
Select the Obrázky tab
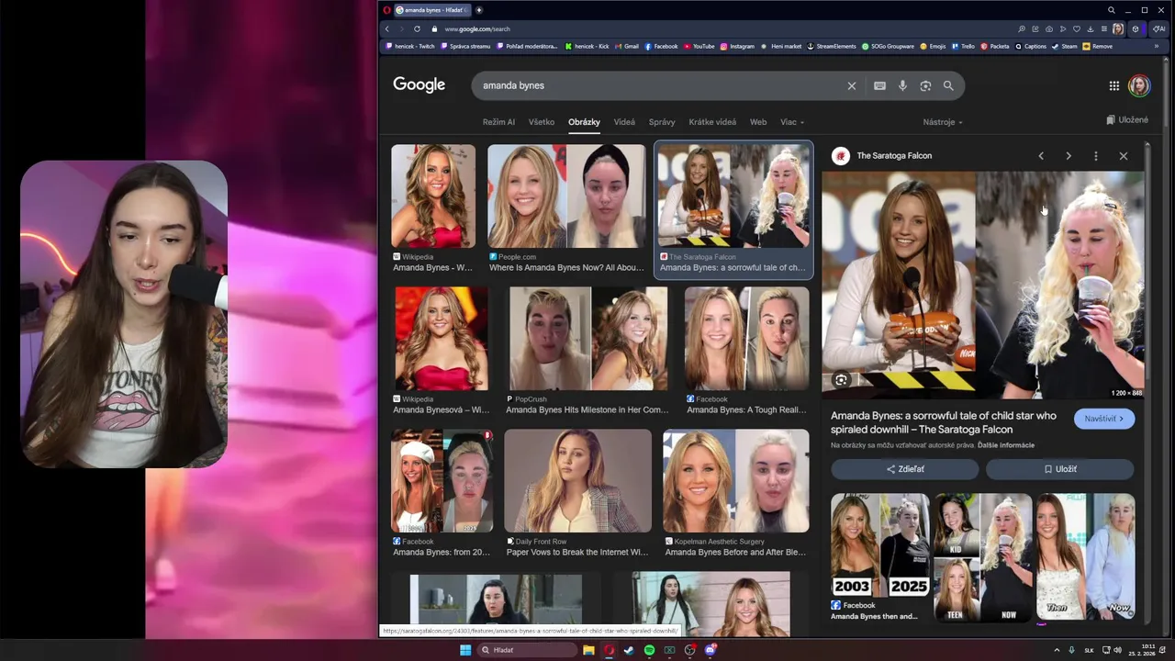(584, 122)
